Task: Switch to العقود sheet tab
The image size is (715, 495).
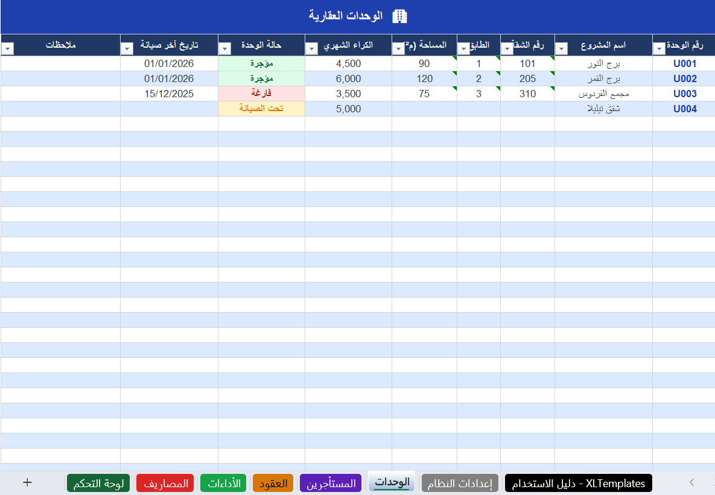Action: tap(273, 484)
